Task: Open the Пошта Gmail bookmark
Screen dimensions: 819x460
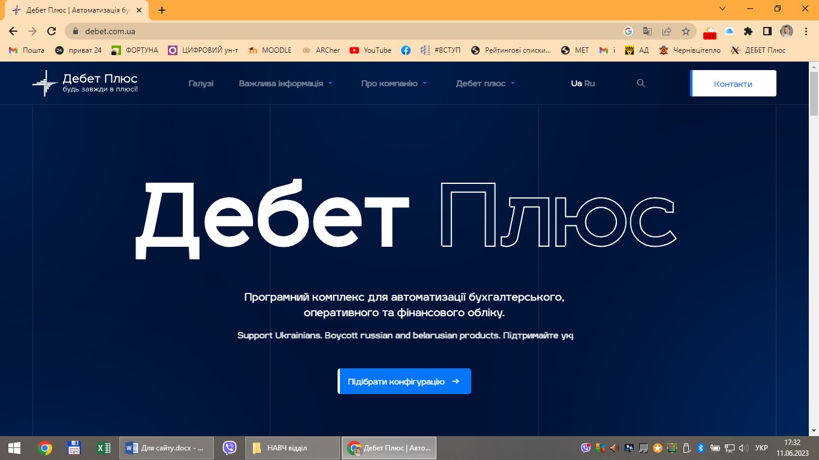Action: [x=27, y=50]
